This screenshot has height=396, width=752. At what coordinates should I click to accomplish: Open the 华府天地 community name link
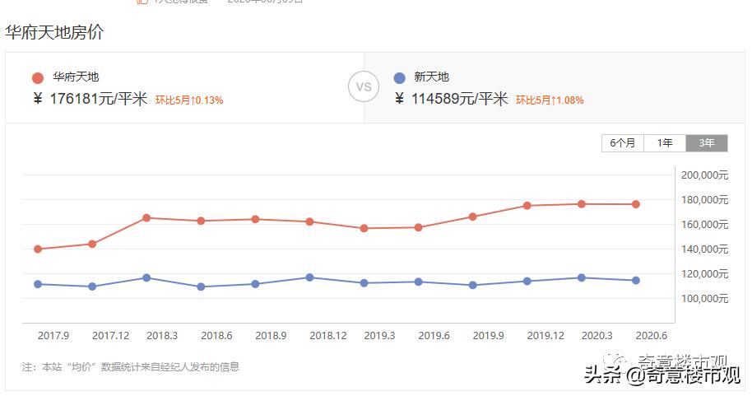click(76, 77)
